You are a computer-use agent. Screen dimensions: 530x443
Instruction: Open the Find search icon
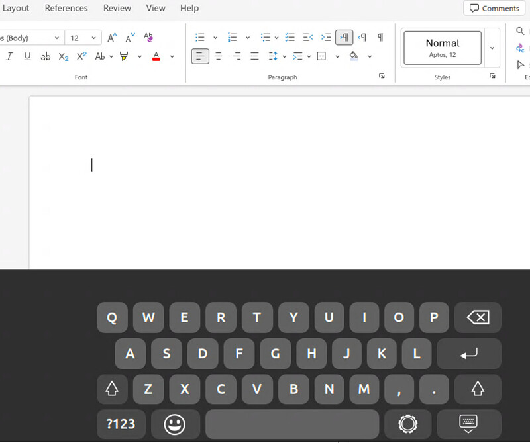(x=520, y=31)
